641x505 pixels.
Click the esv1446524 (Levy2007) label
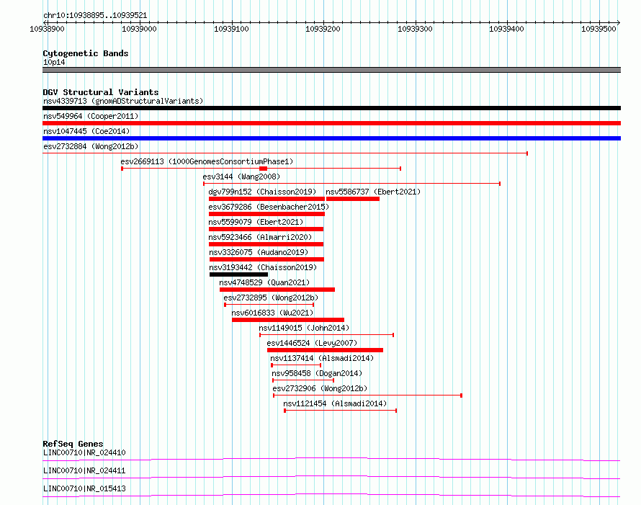pos(312,343)
